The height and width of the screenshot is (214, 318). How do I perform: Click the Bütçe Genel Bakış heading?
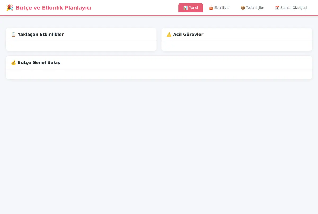[x=39, y=62]
